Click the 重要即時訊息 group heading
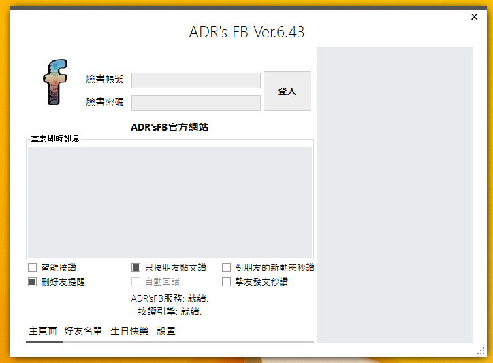The image size is (493, 363). point(55,139)
